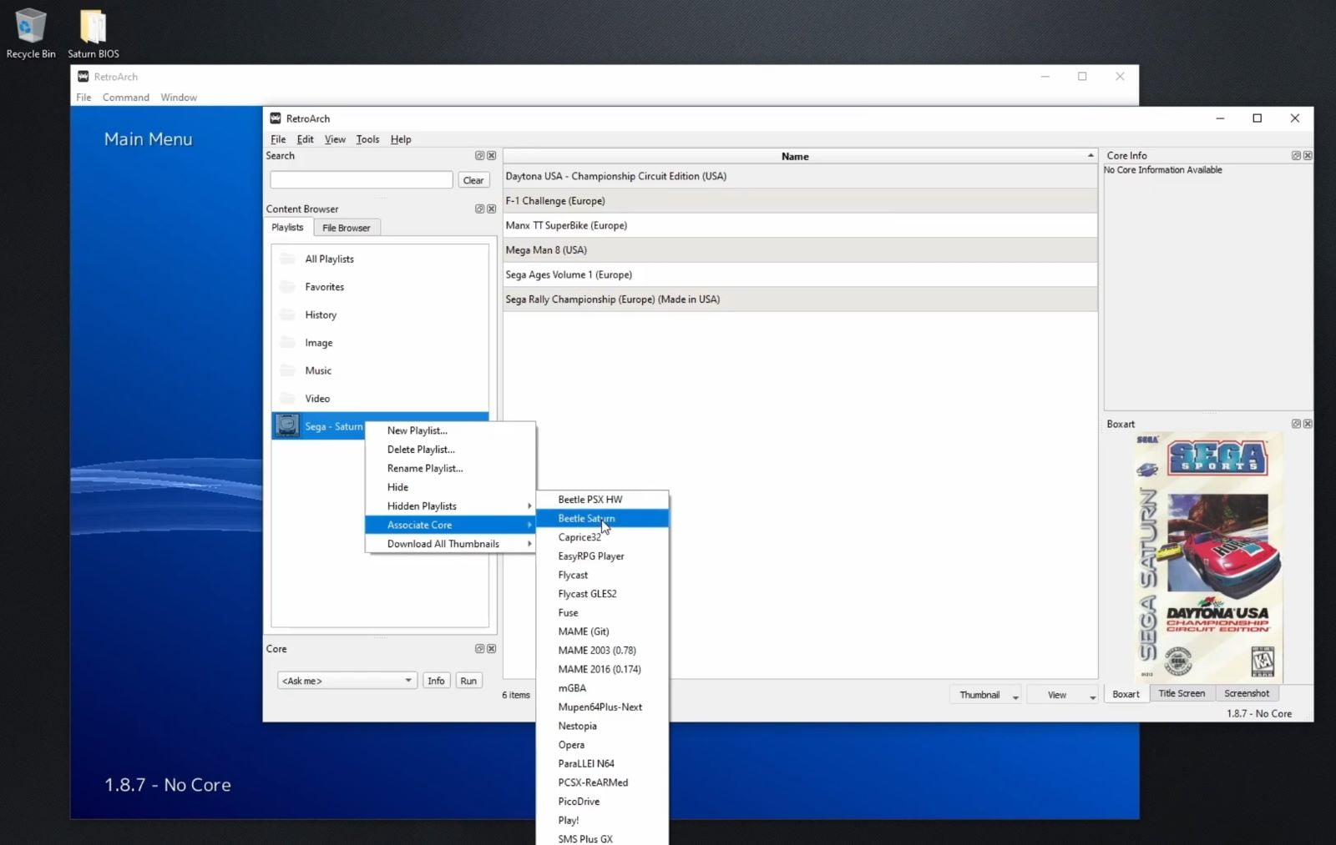
Task: Open the All Playlists section
Action: [x=329, y=259]
